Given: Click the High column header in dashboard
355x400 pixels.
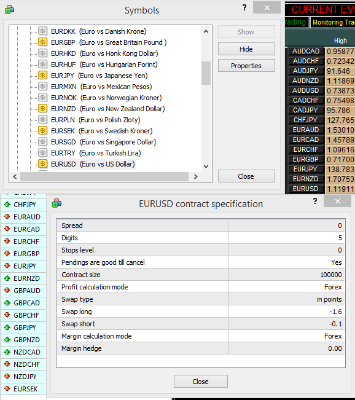Looking at the screenshot, I should 340,41.
